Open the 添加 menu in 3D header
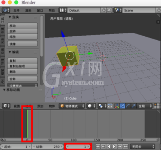Screen dimensions: 161x150 click(40, 106)
